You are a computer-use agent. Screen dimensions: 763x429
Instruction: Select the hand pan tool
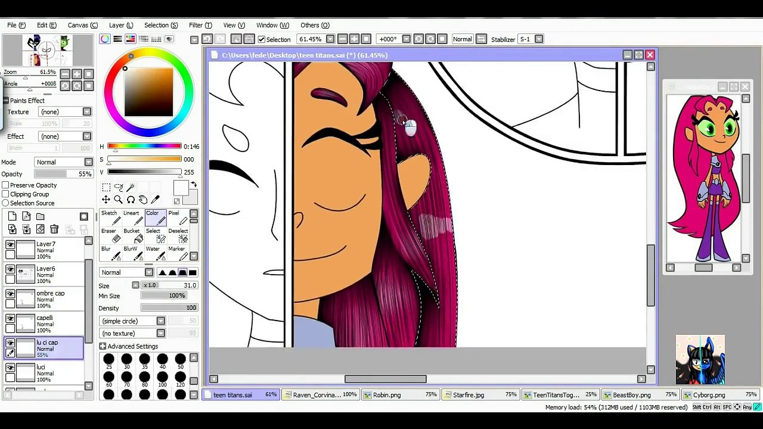tap(143, 200)
